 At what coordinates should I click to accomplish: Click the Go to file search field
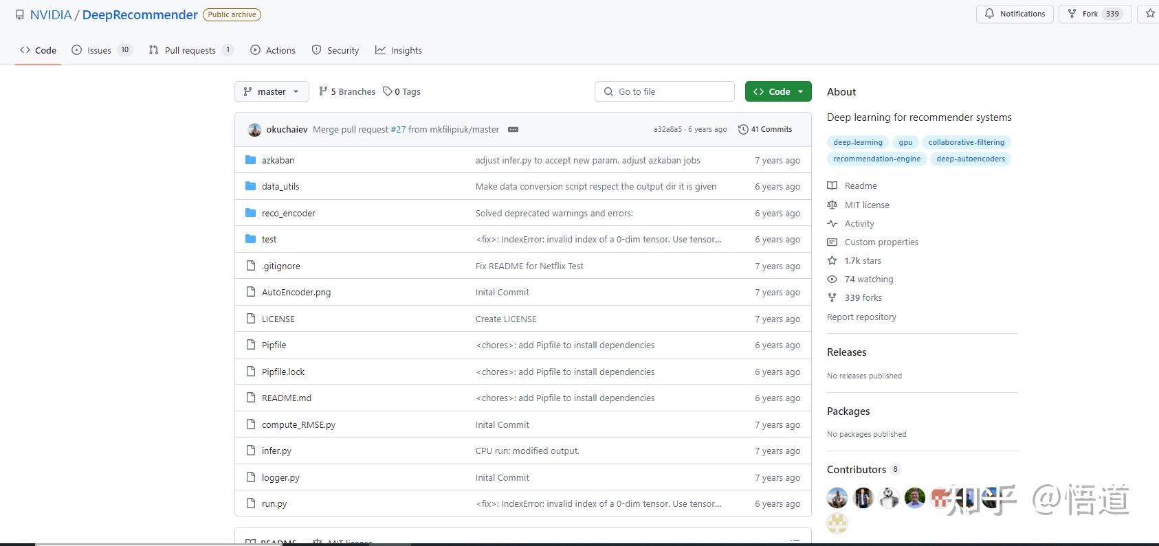[665, 91]
